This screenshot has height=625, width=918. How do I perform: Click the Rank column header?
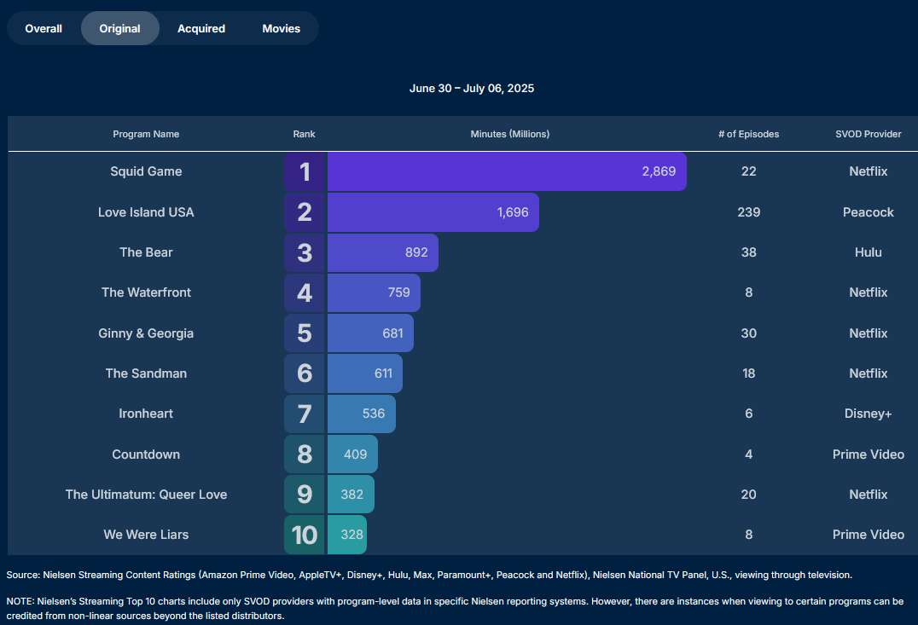point(304,134)
